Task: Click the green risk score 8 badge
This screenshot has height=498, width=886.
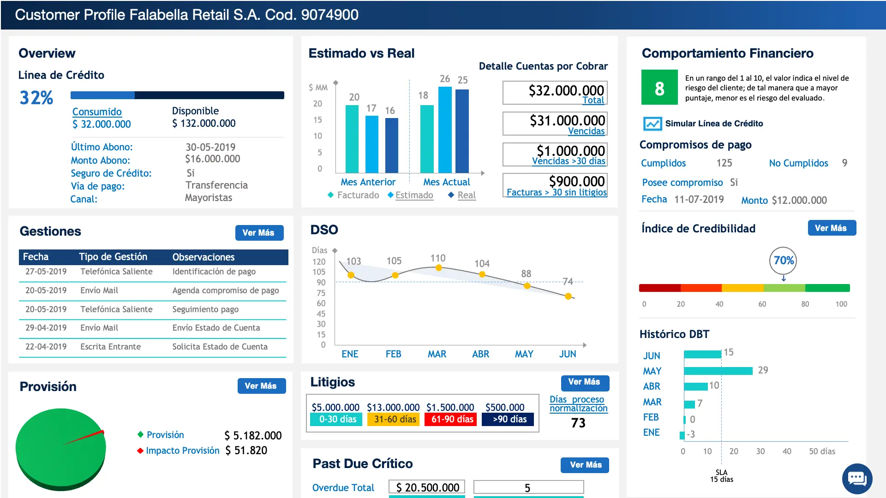Action: click(x=659, y=88)
